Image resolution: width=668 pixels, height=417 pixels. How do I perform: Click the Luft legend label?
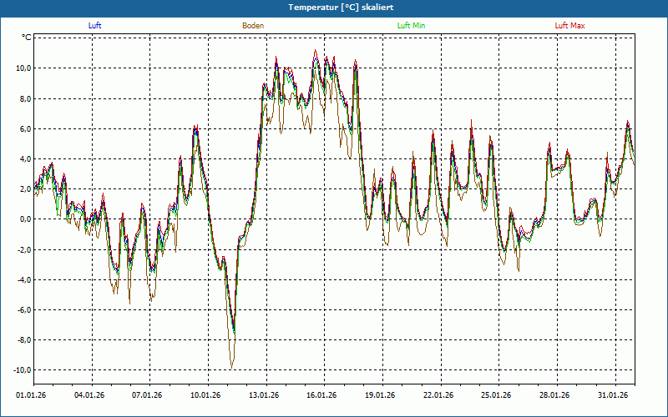(95, 26)
